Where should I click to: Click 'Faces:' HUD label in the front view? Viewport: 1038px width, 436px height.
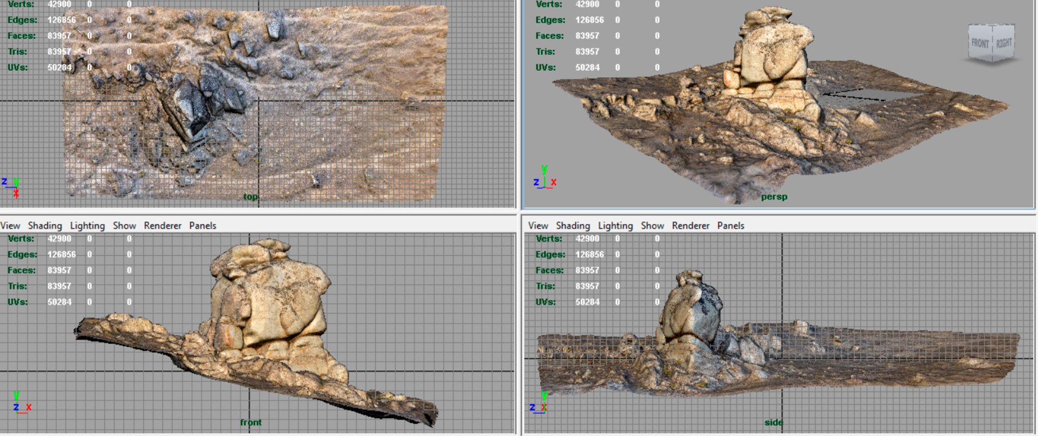click(x=22, y=270)
